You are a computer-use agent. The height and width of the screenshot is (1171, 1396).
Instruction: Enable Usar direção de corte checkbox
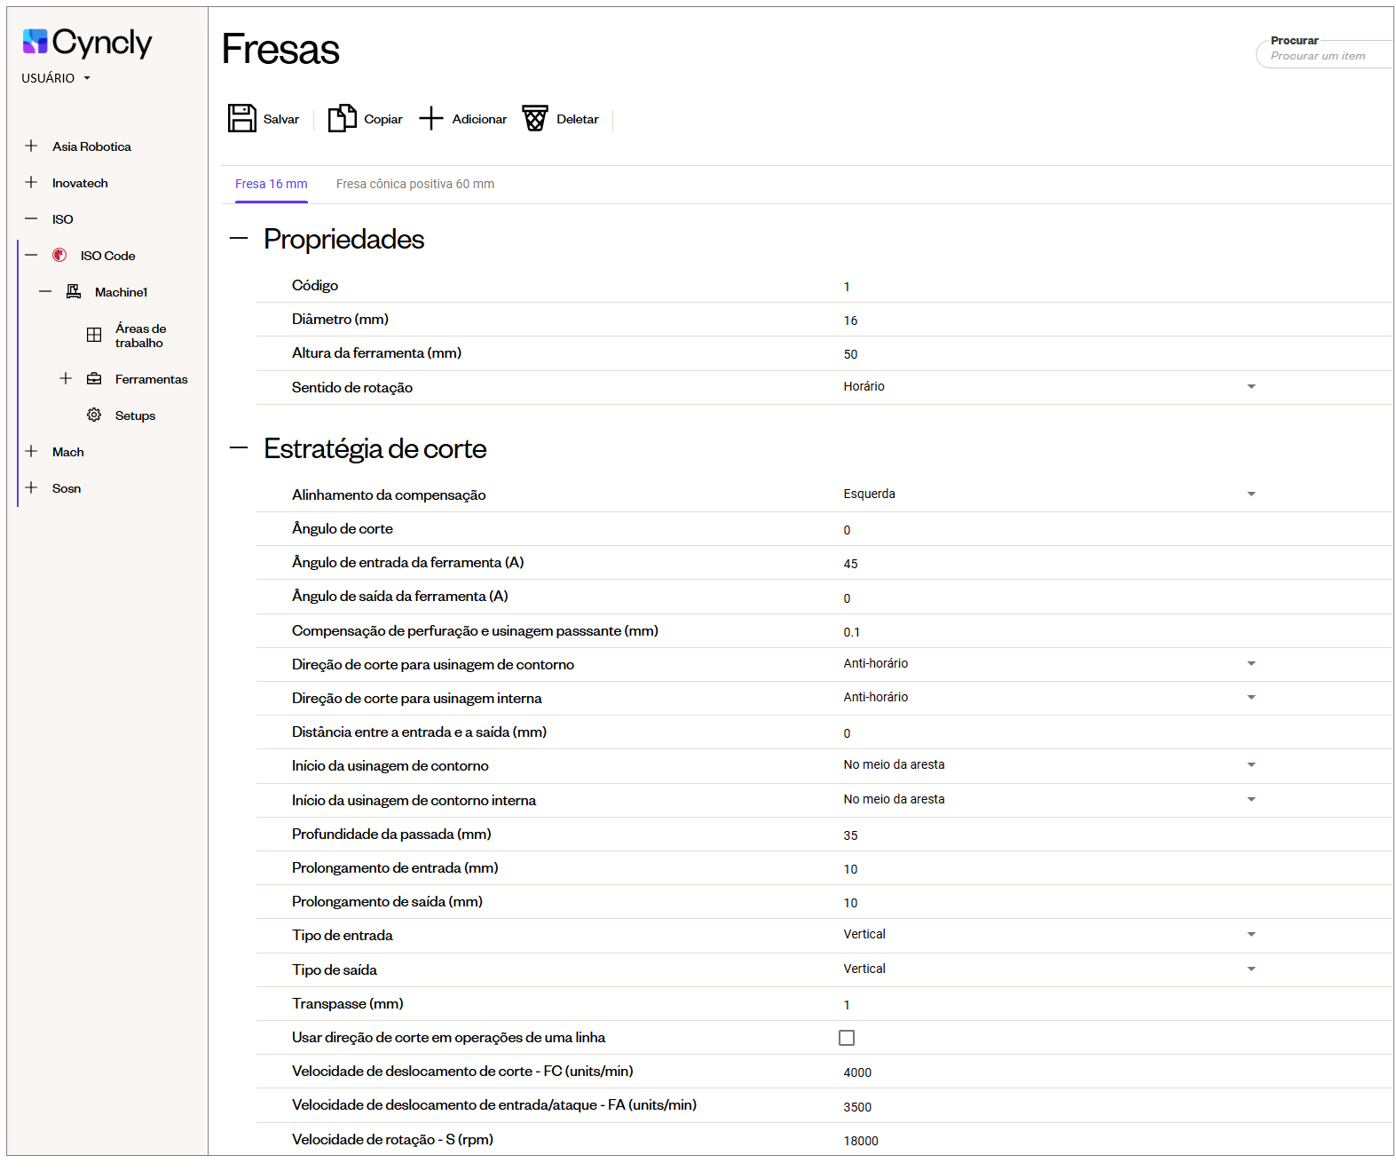pos(847,1038)
